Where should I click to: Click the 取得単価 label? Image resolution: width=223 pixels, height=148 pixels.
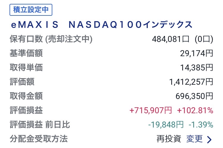[x=26, y=67]
